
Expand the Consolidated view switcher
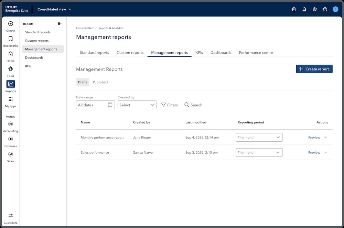click(x=54, y=9)
